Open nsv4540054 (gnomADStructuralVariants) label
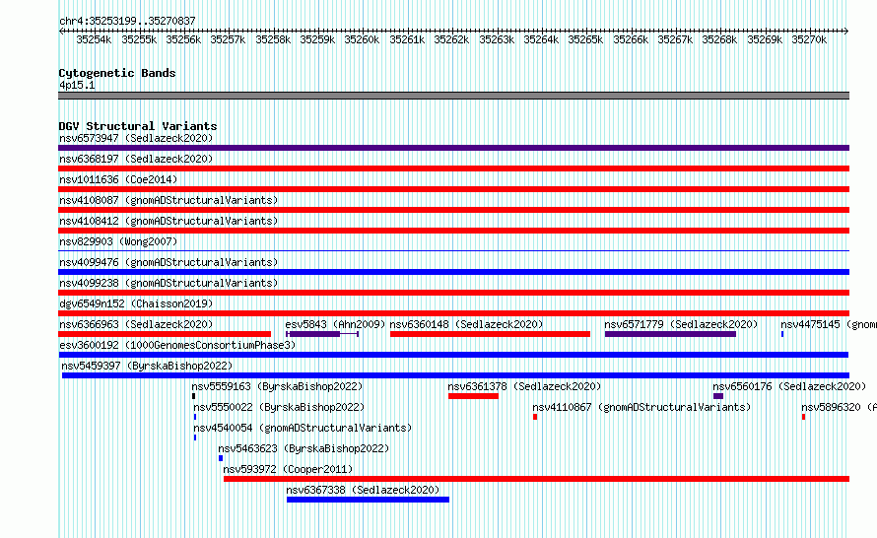 click(x=303, y=428)
